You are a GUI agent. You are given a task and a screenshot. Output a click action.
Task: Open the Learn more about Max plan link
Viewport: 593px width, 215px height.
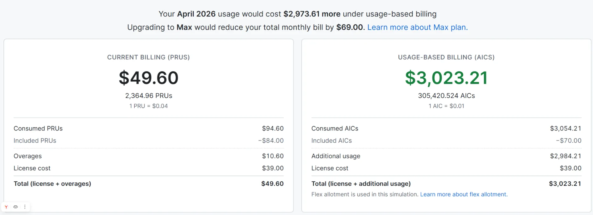click(417, 27)
